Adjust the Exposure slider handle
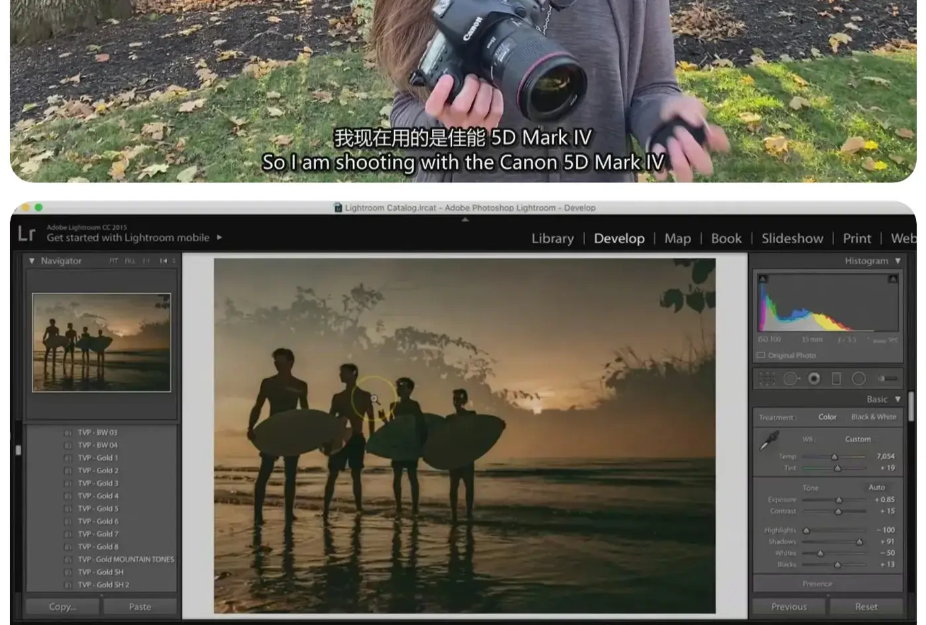 point(839,500)
